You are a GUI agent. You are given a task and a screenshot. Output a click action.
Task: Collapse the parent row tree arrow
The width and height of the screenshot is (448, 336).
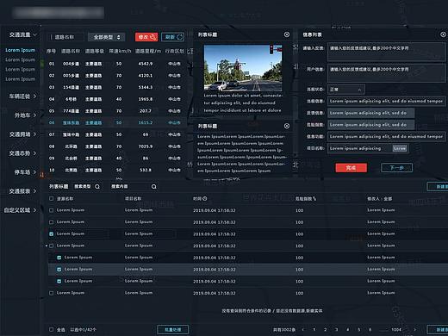(x=47, y=246)
